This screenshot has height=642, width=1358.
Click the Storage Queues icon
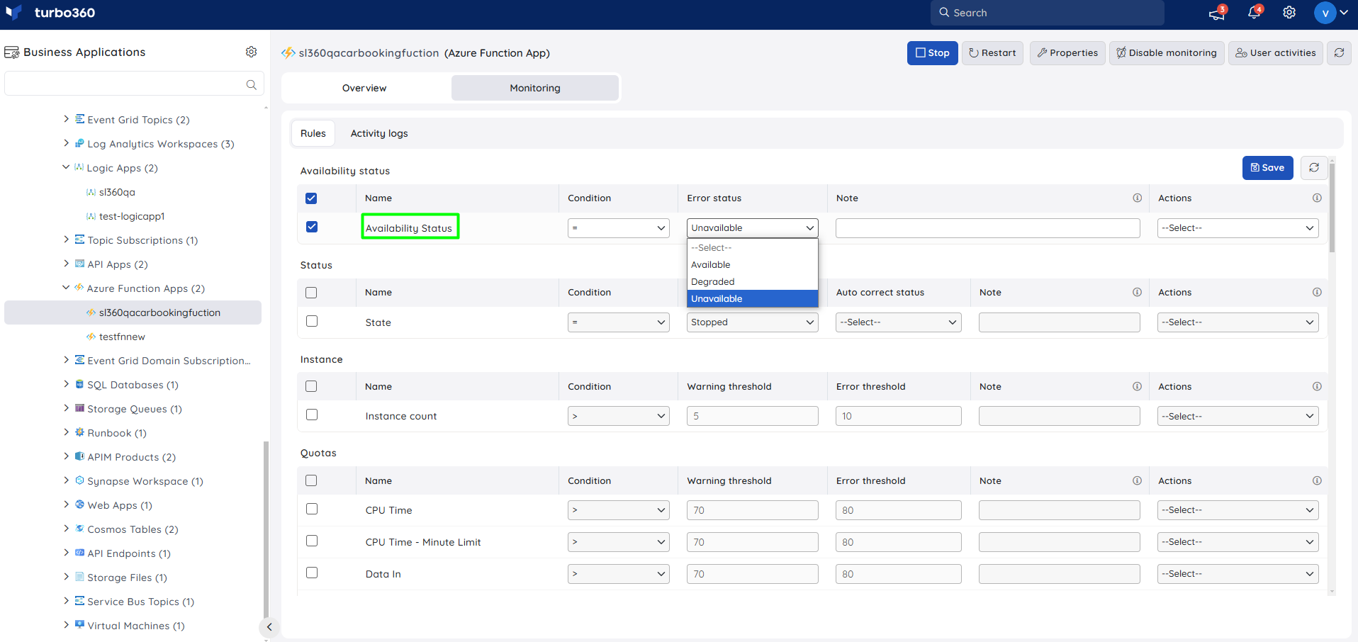(79, 408)
